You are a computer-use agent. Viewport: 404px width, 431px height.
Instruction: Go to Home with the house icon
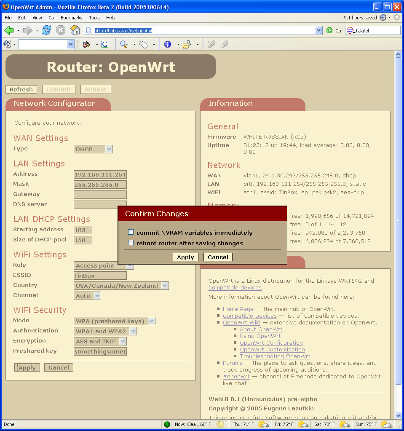75,30
